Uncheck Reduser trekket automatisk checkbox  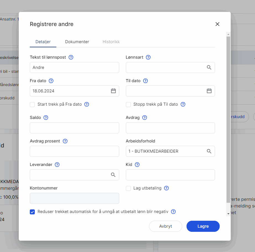click(x=32, y=212)
